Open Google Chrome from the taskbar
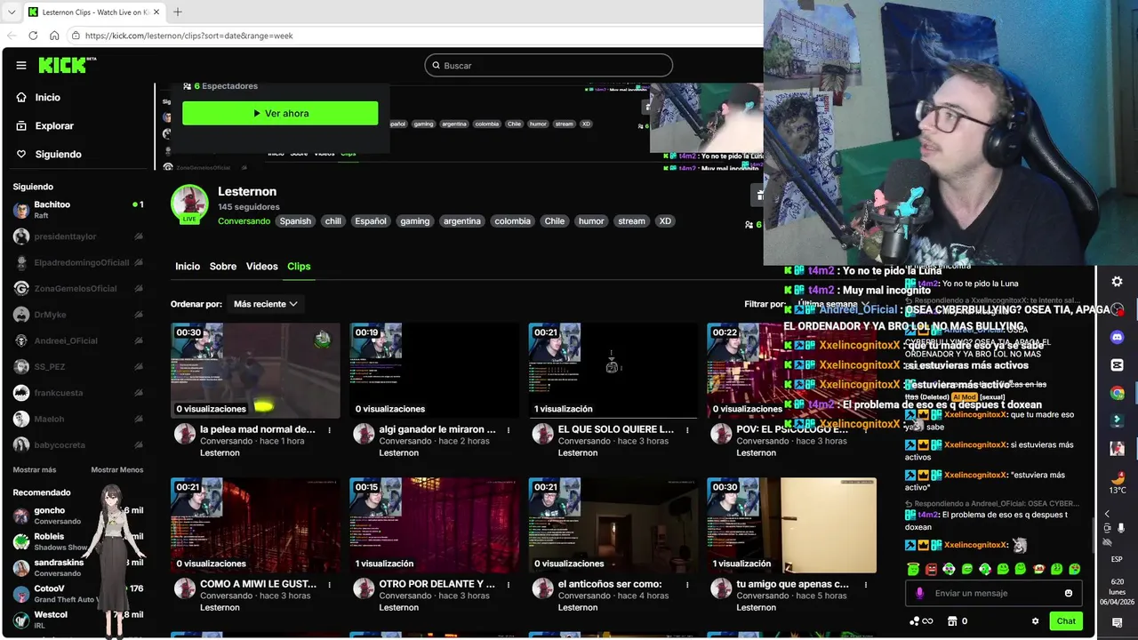Image resolution: width=1138 pixels, height=640 pixels. [x=1118, y=393]
